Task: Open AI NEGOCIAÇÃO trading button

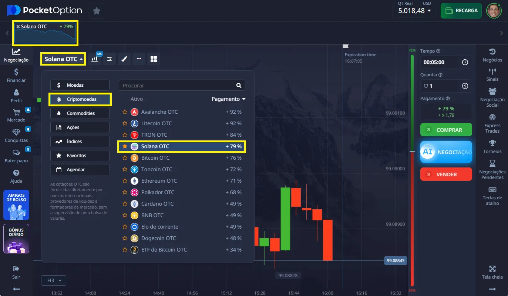Action: click(446, 152)
